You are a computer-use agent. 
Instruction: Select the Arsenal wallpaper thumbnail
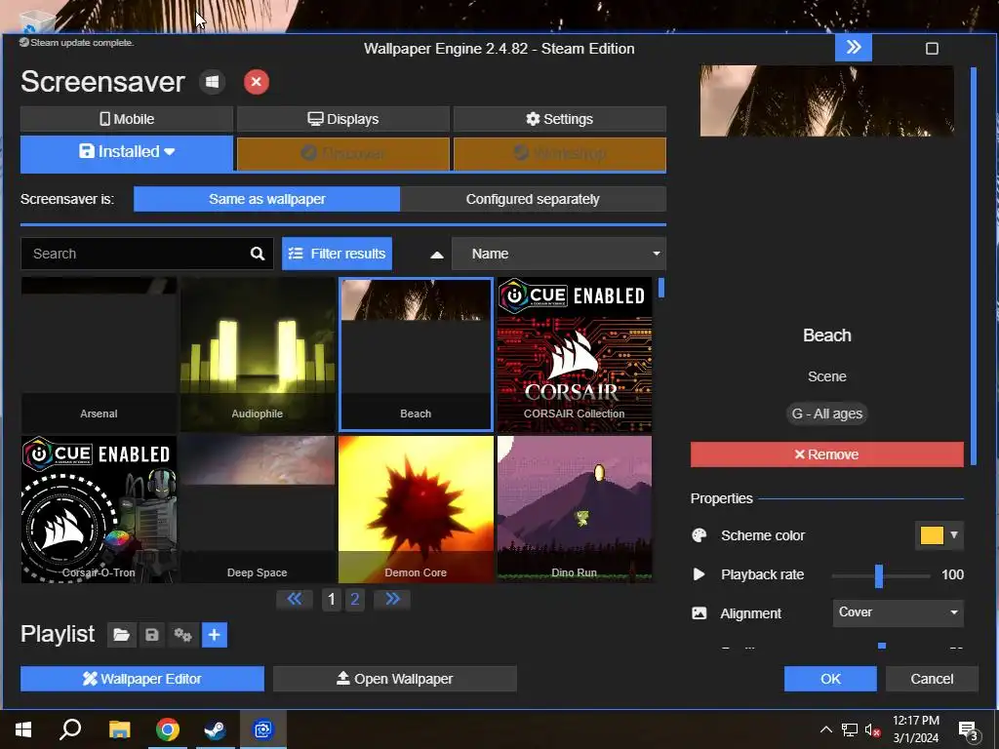pyautogui.click(x=99, y=355)
